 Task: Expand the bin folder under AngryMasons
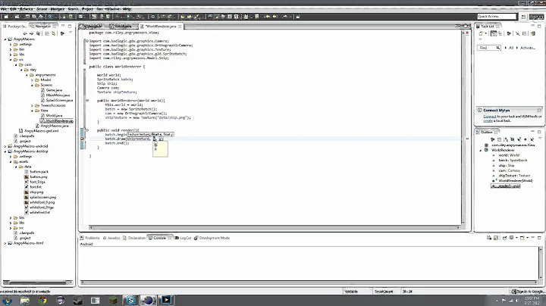[x=11, y=49]
